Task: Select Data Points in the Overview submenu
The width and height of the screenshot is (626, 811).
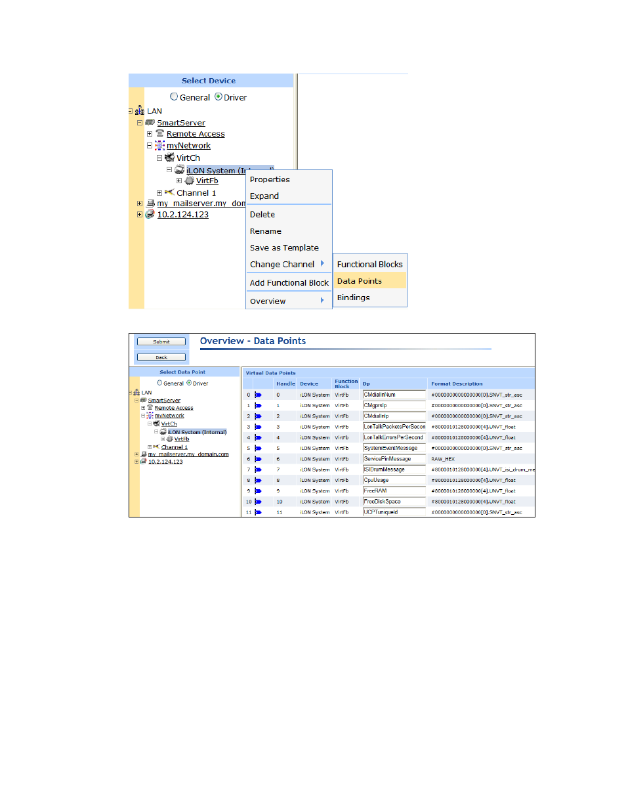Action: click(370, 281)
